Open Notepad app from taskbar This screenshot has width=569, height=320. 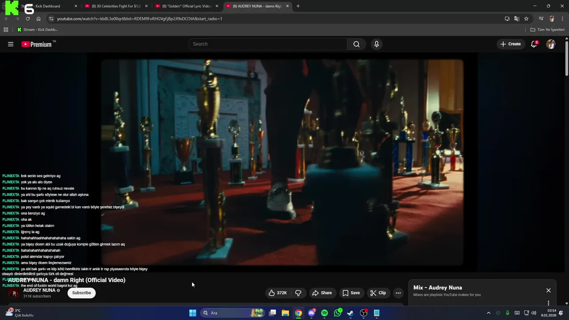click(377, 313)
